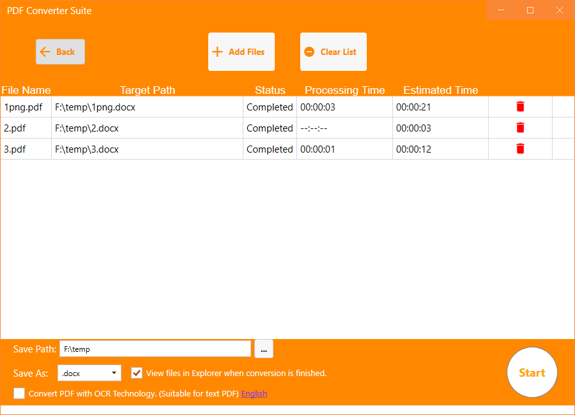Open the save path browse button

click(263, 349)
